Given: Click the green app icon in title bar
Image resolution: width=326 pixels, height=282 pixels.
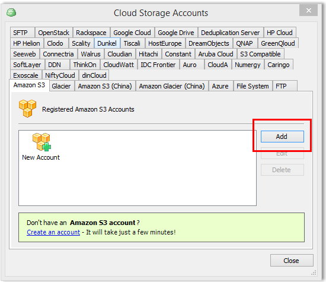Looking at the screenshot, I should pyautogui.click(x=11, y=12).
